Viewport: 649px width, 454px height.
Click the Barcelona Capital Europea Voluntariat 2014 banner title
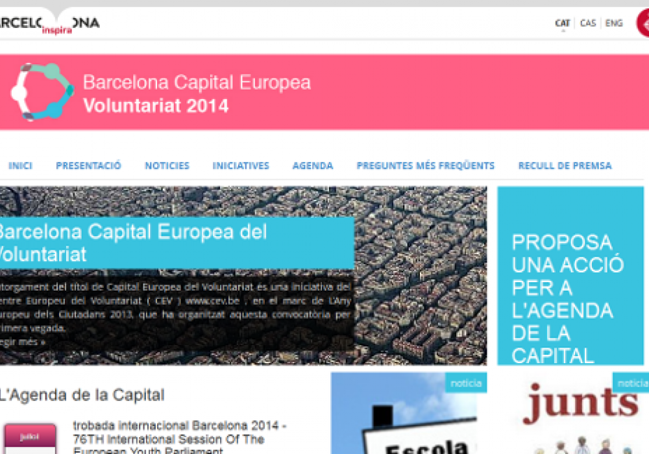pos(197,94)
